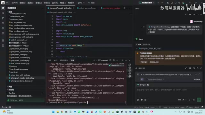
Task: Switch to the 调试控制台 debug console tab
Action: (x=64, y=60)
